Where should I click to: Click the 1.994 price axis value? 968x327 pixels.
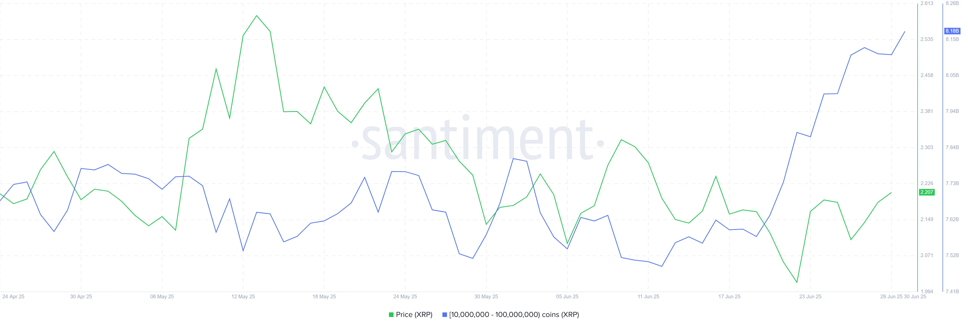(927, 291)
